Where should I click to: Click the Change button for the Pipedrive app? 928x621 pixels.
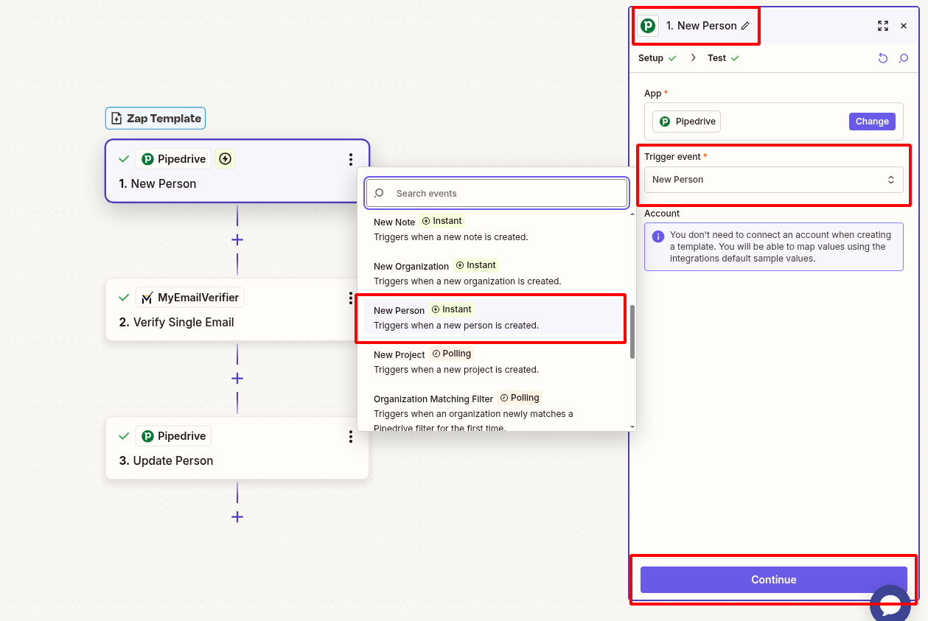(871, 121)
